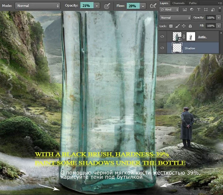Hide the Bottle layer eye icon
223x195 pixels.
pyautogui.click(x=162, y=37)
